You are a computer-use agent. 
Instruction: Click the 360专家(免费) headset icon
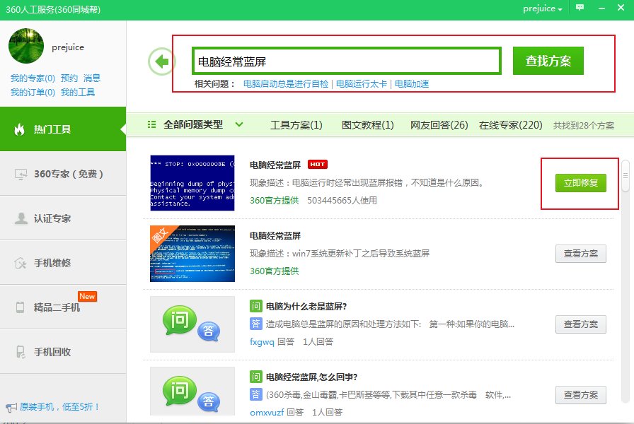pos(20,173)
